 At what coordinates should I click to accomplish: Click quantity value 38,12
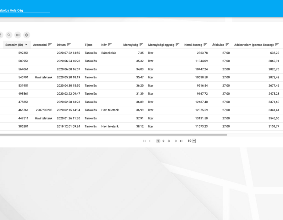140,126
